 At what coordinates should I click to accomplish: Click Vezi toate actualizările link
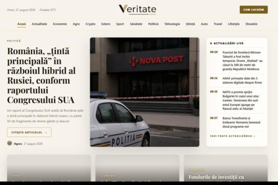pyautogui.click(x=233, y=136)
